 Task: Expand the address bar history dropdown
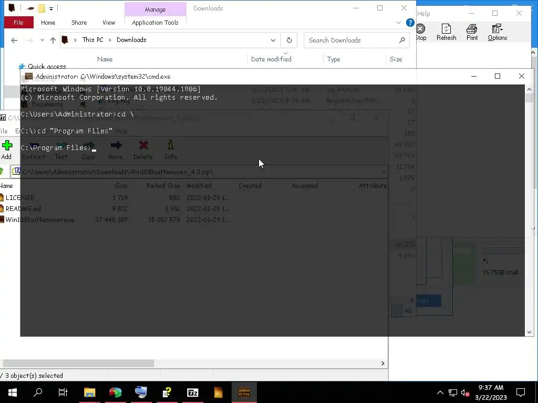click(x=273, y=40)
